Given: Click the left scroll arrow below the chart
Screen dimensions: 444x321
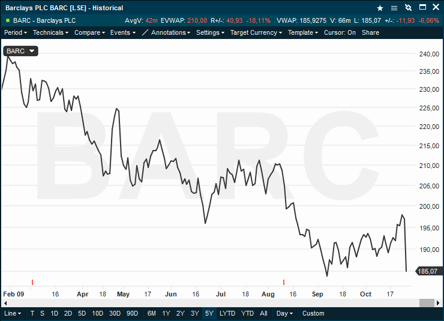Looking at the screenshot, I should (5, 303).
